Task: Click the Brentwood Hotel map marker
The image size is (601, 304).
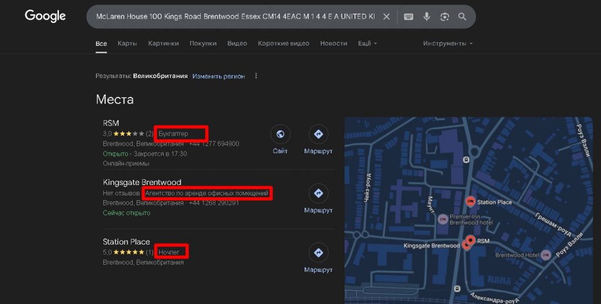Action: click(x=546, y=255)
